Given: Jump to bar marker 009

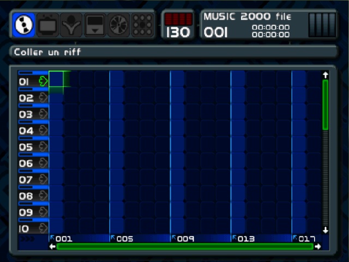Looking at the screenshot, I should (x=185, y=239).
